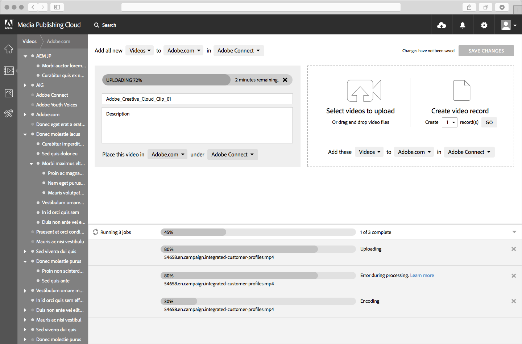The width and height of the screenshot is (522, 344).
Task: Select 'In id orci quis sem' item
Action: click(61, 212)
